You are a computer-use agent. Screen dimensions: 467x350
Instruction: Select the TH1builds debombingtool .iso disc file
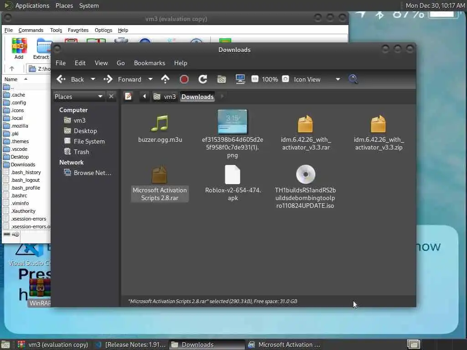pyautogui.click(x=305, y=187)
